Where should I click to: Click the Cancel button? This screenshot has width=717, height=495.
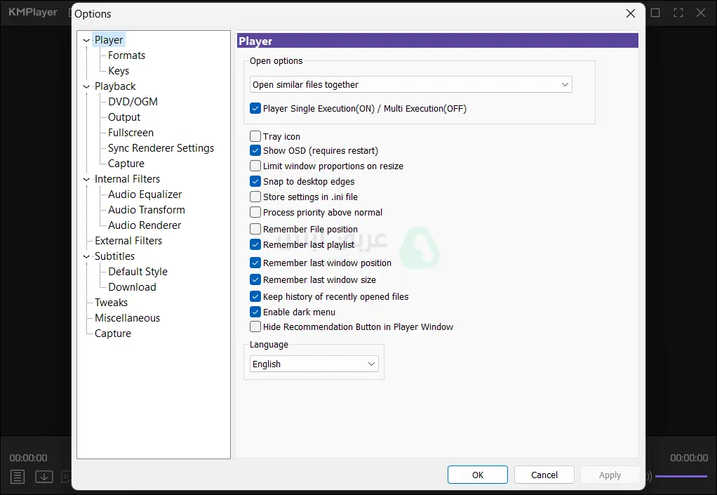coord(544,475)
